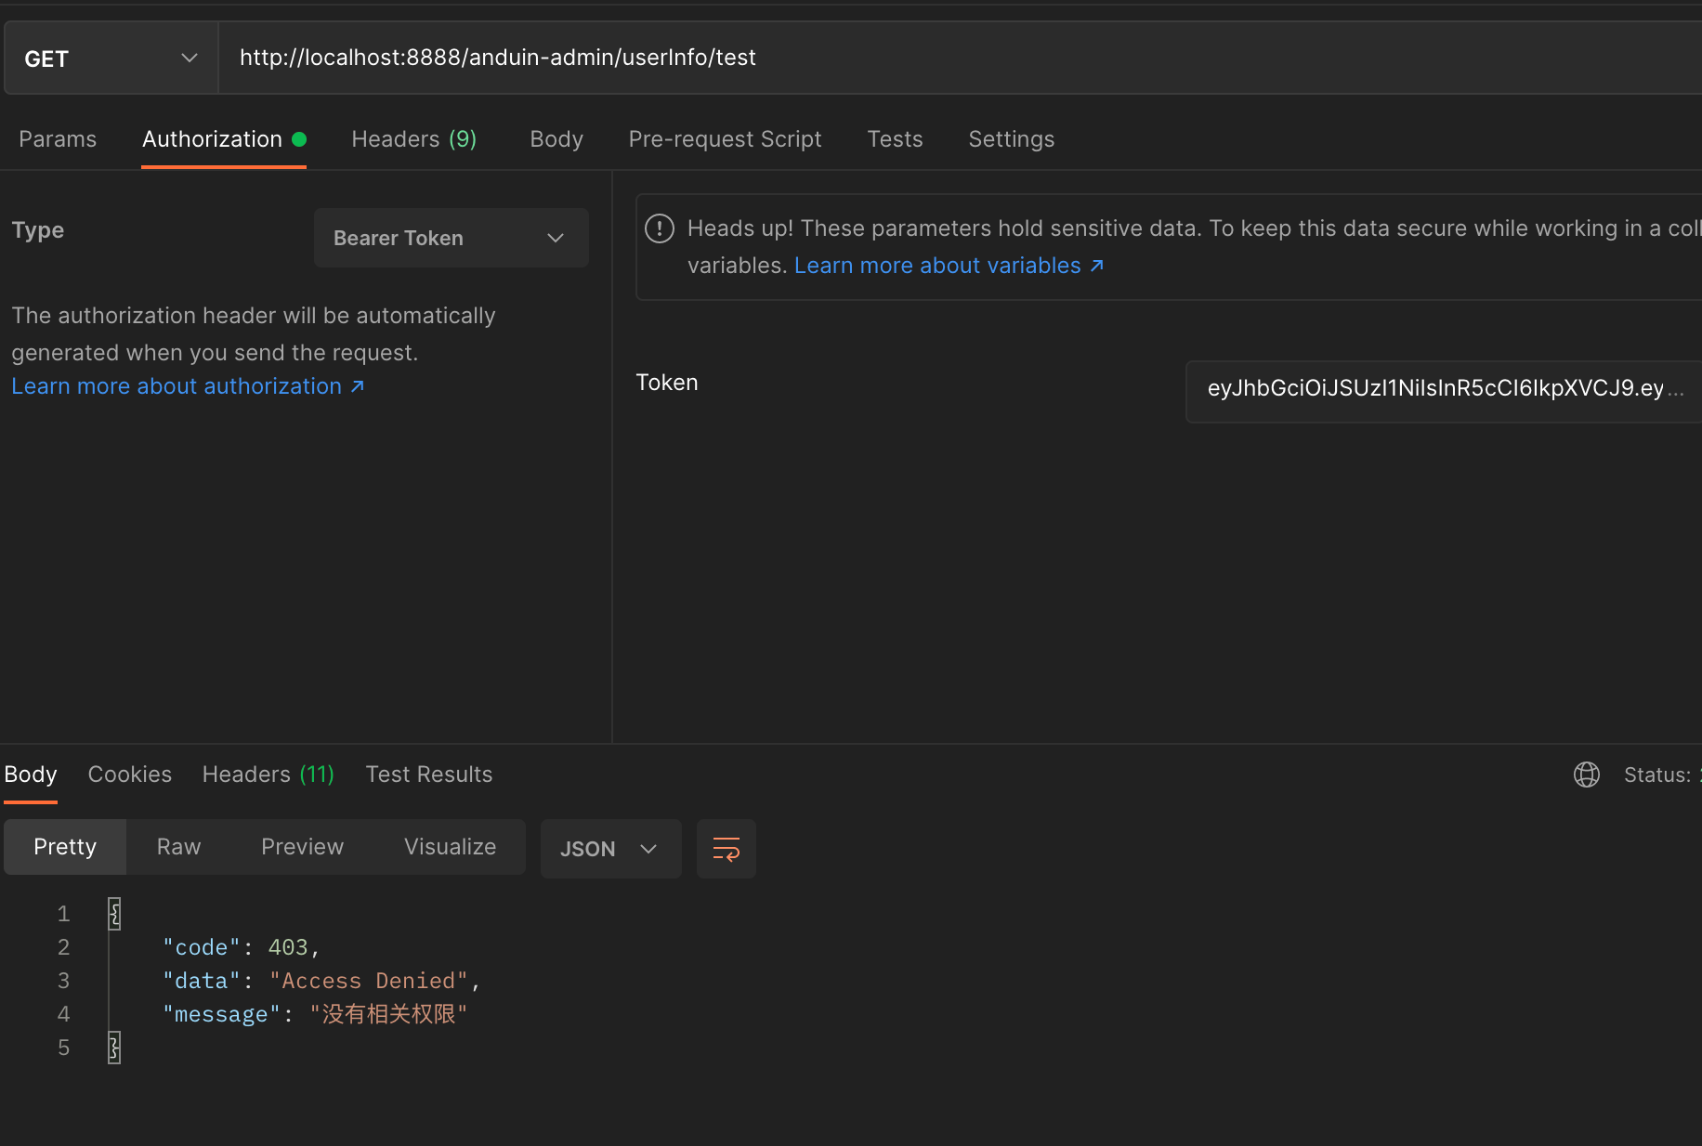Open Learn more about authorization link
This screenshot has width=1702, height=1146.
tap(188, 386)
